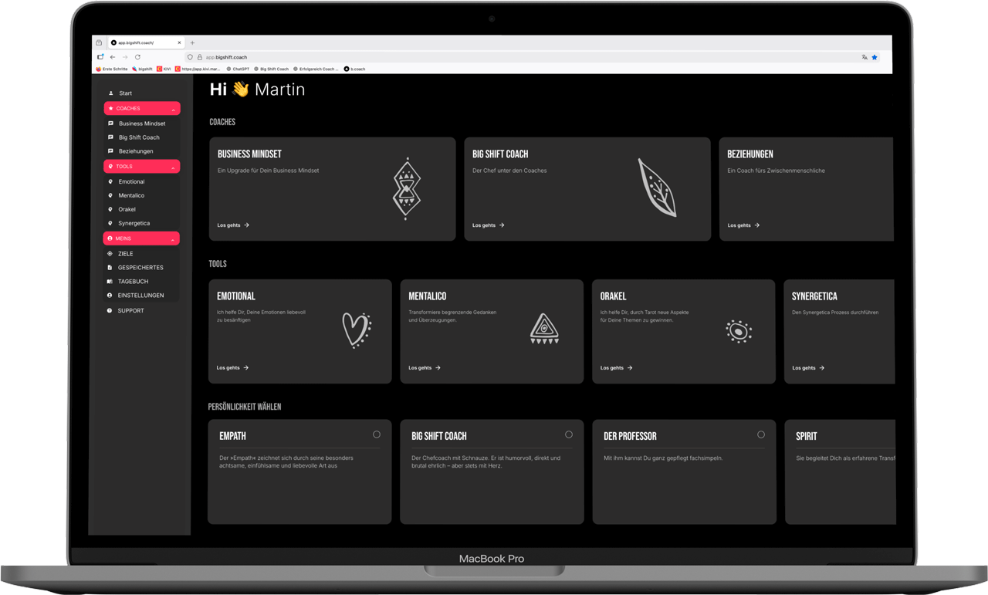Image resolution: width=988 pixels, height=595 pixels.
Task: Click the diamond totem icon on Business Mindset
Action: tap(407, 189)
